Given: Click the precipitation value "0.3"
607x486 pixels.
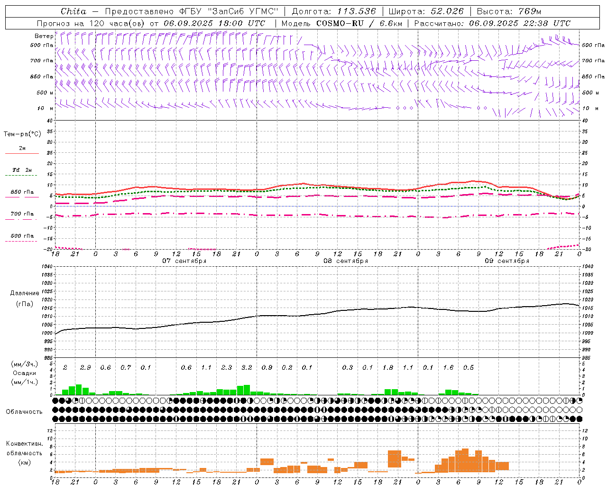Looking at the screenshot, I should [x=348, y=368].
